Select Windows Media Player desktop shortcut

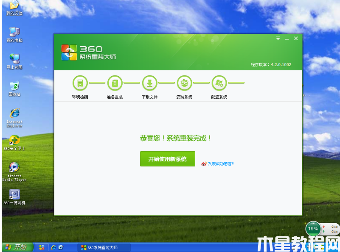pyautogui.click(x=14, y=172)
